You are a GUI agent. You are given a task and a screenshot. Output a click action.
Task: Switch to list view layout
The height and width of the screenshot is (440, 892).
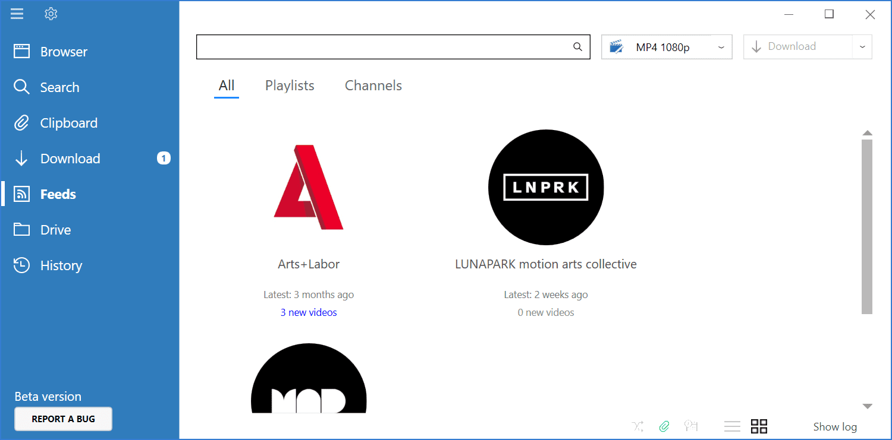pos(732,426)
